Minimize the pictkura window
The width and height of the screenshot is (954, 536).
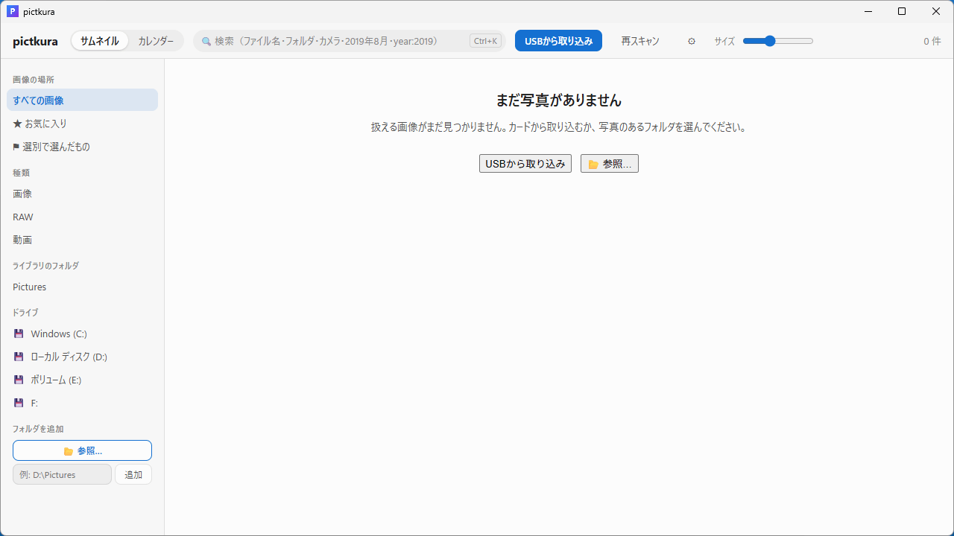(x=868, y=11)
